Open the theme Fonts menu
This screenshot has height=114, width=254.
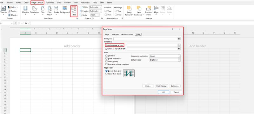(13, 11)
